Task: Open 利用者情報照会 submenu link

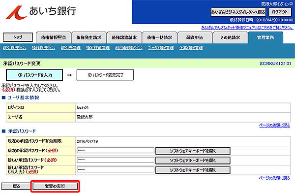Action: (x=129, y=48)
